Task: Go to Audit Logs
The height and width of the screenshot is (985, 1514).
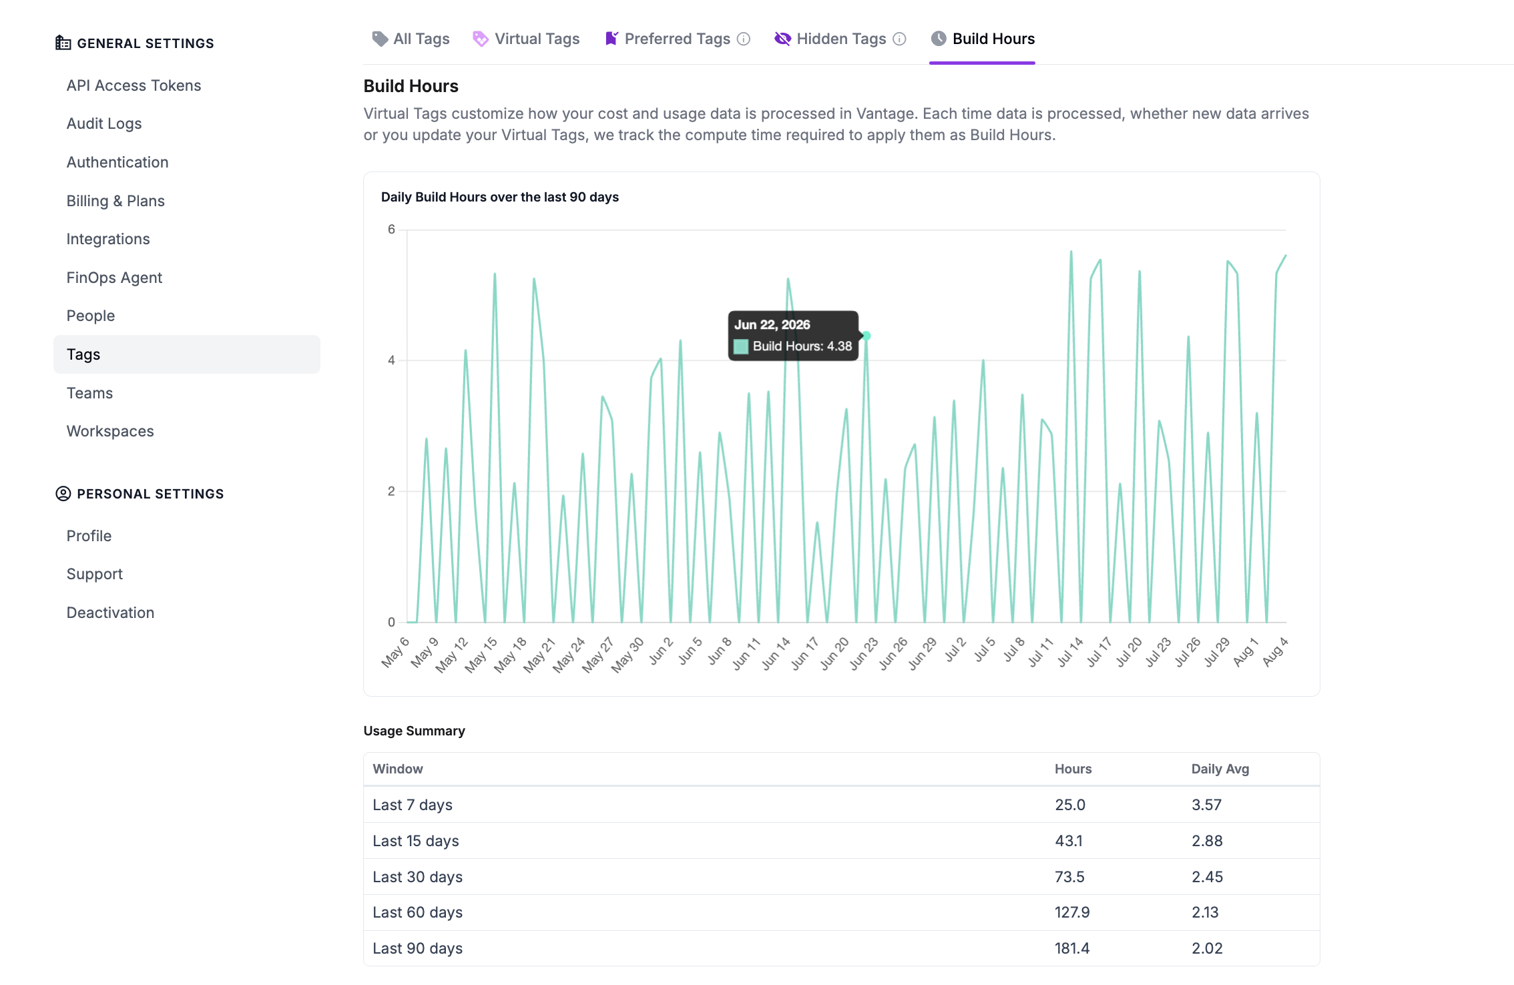Action: tap(104, 124)
